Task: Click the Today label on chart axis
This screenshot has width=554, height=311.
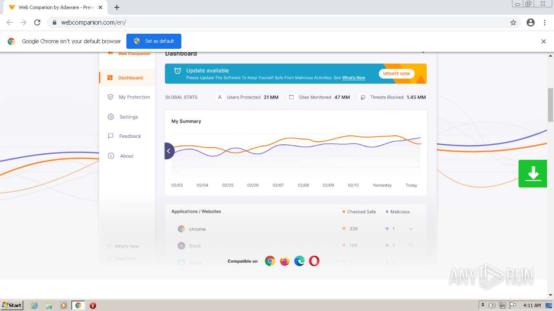Action: [411, 185]
